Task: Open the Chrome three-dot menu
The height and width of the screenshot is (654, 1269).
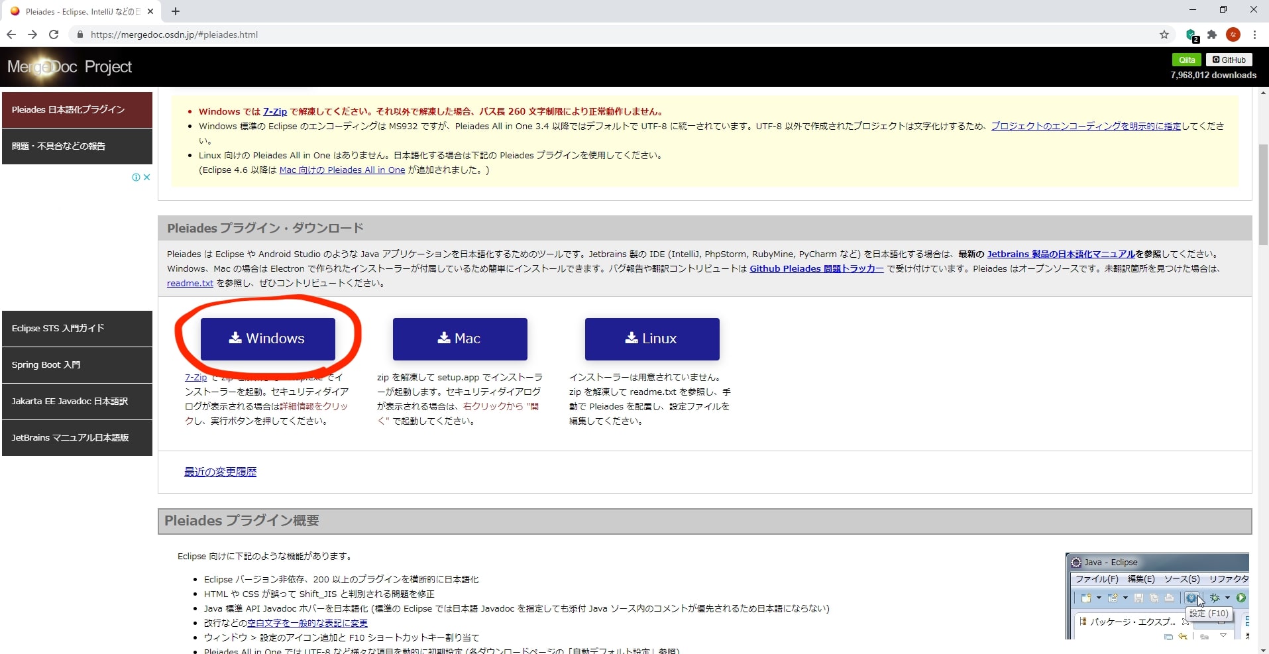Action: 1254,34
